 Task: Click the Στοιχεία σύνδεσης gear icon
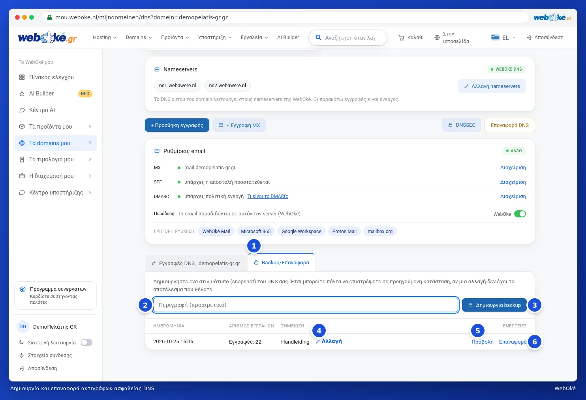[22, 355]
